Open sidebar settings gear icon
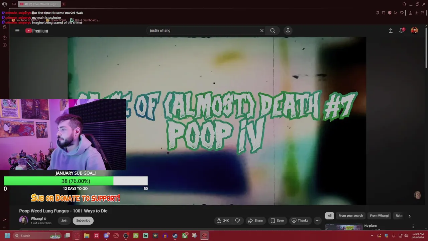 4,45
